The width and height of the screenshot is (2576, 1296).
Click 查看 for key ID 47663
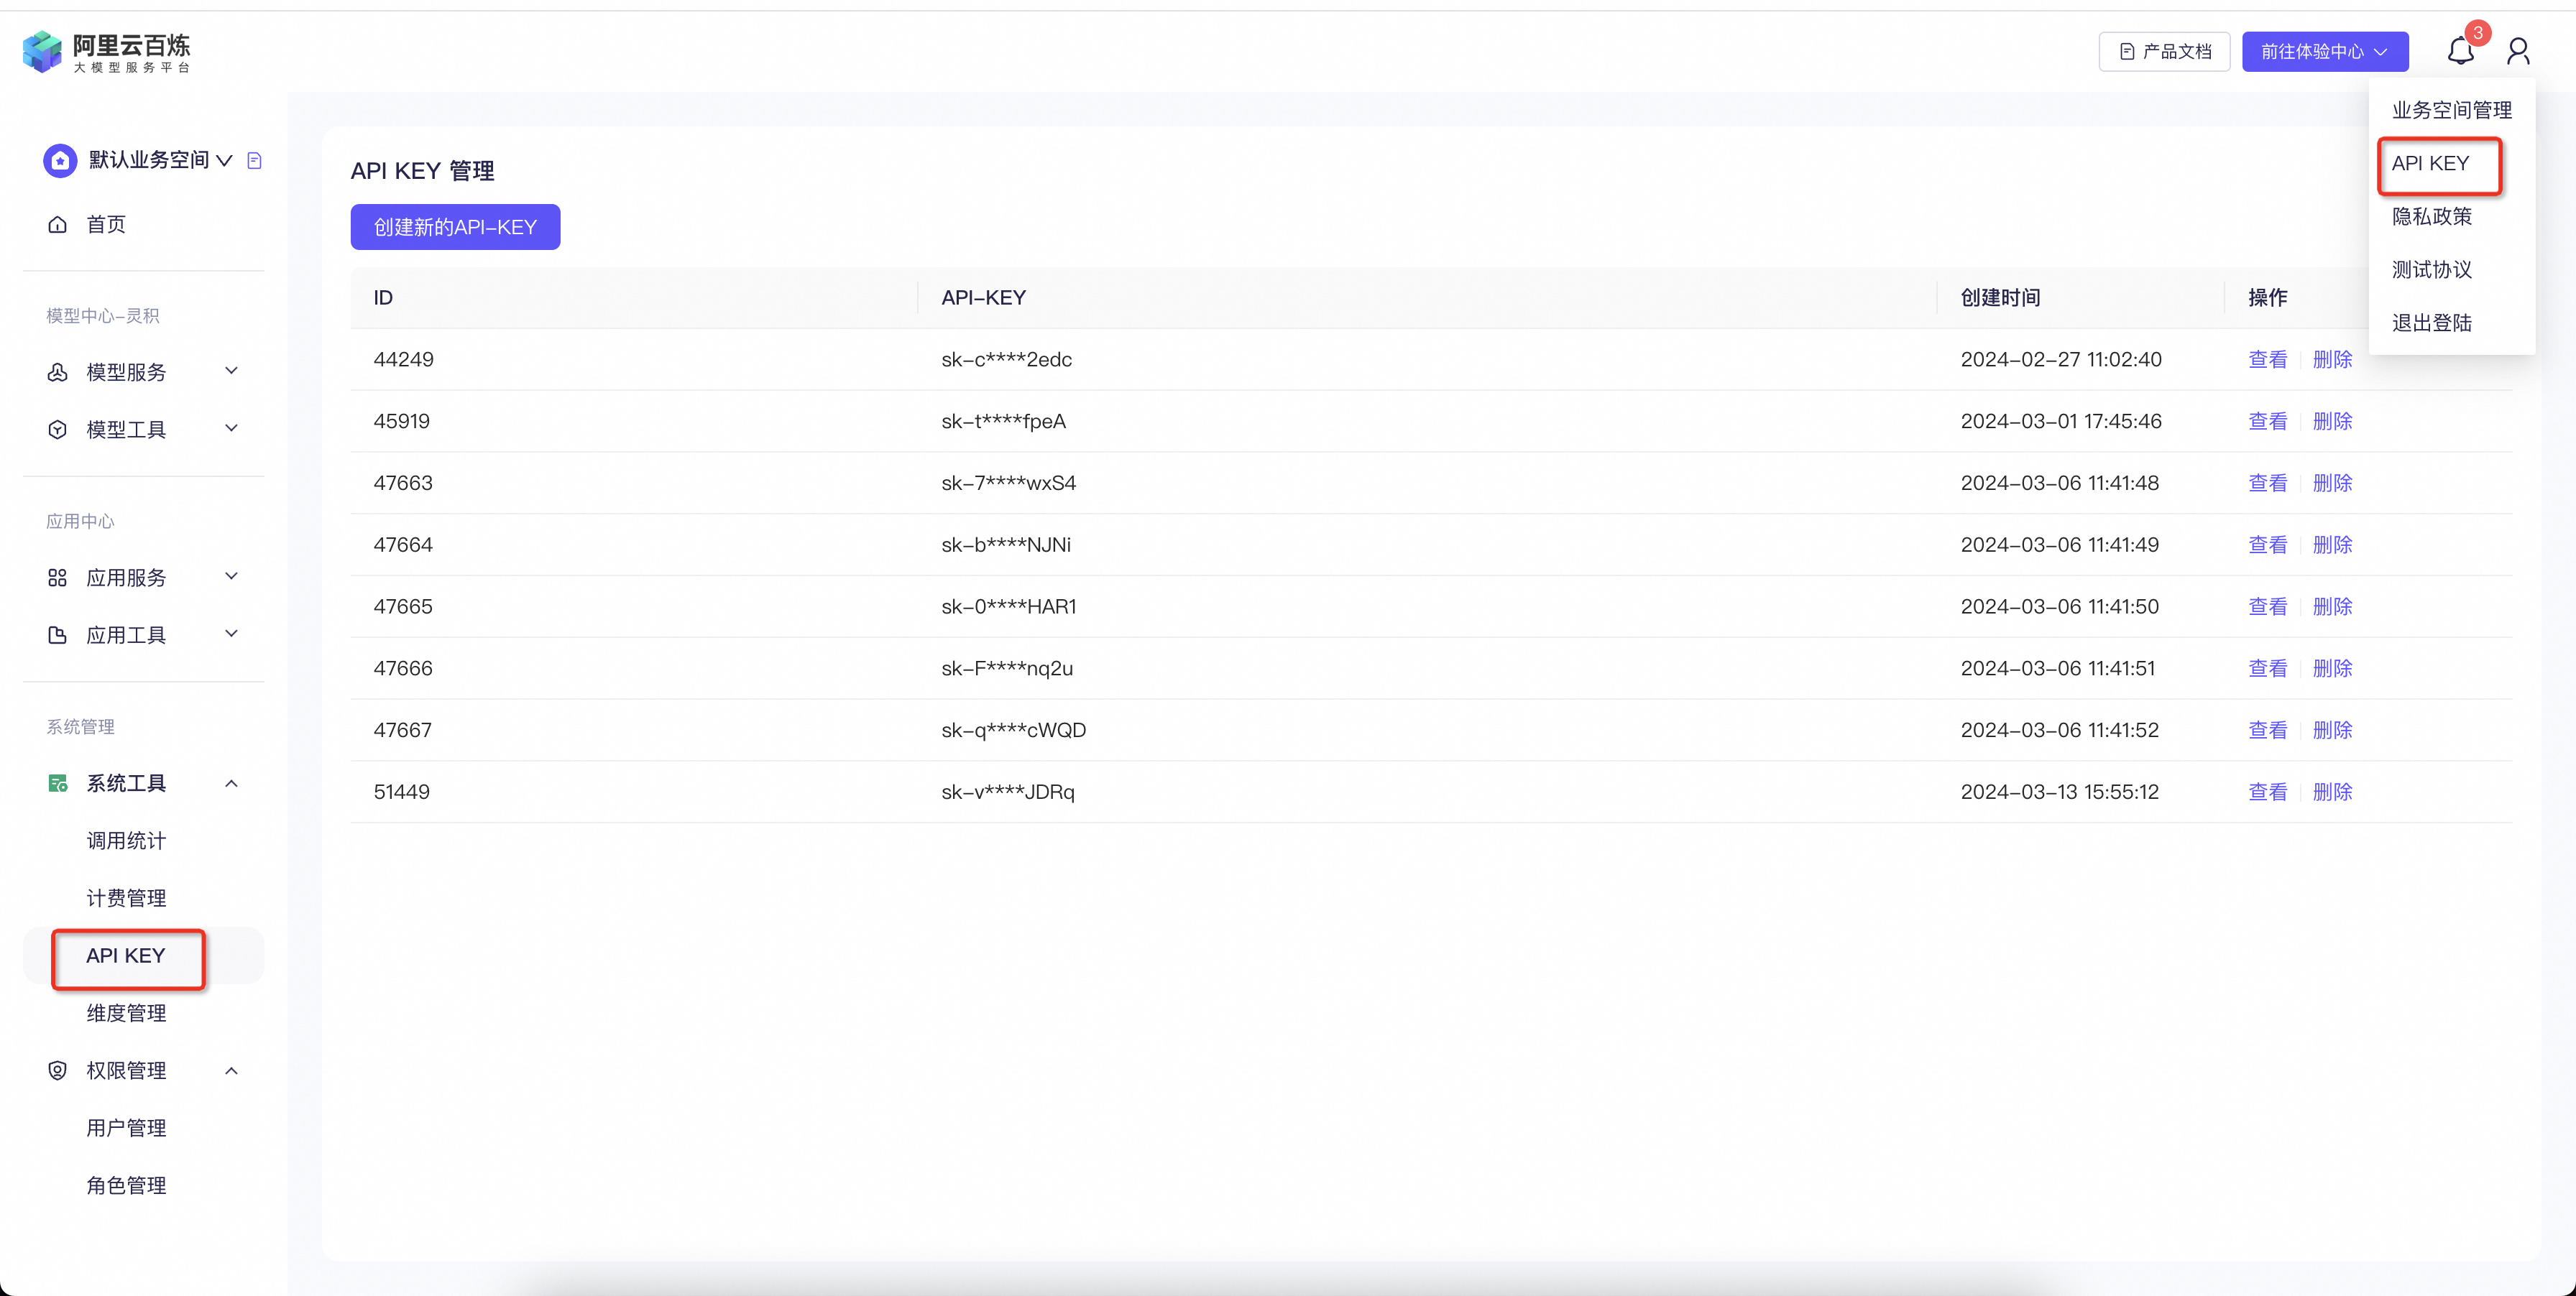pos(2267,483)
